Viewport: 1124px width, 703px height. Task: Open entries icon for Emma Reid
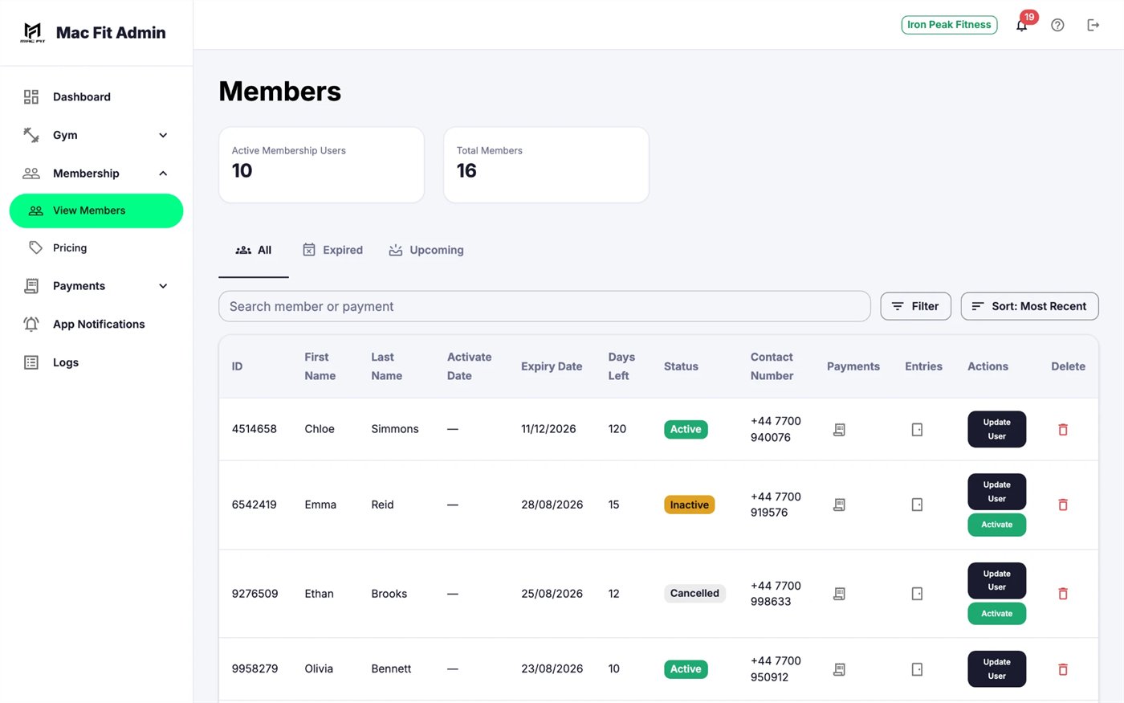pyautogui.click(x=917, y=505)
